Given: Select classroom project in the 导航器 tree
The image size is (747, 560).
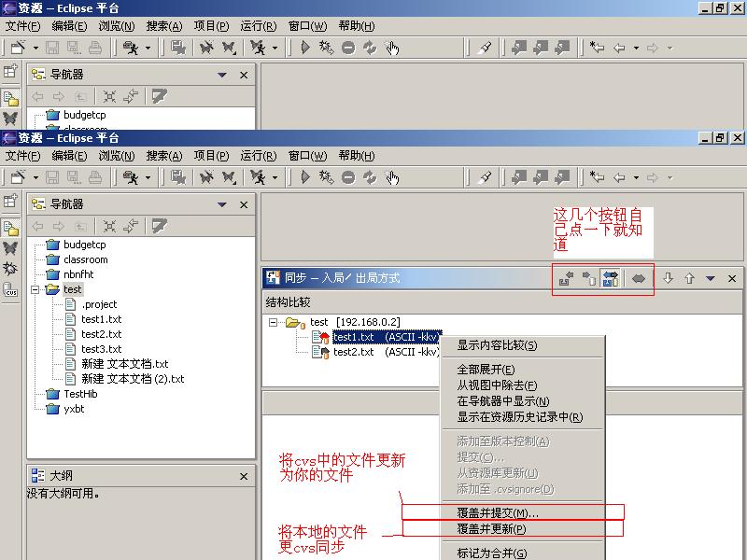Looking at the screenshot, I should coord(85,259).
